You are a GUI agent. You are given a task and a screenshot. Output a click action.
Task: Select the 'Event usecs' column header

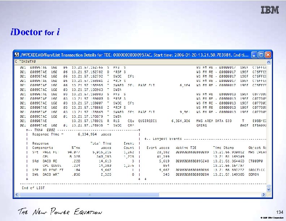click(158, 148)
